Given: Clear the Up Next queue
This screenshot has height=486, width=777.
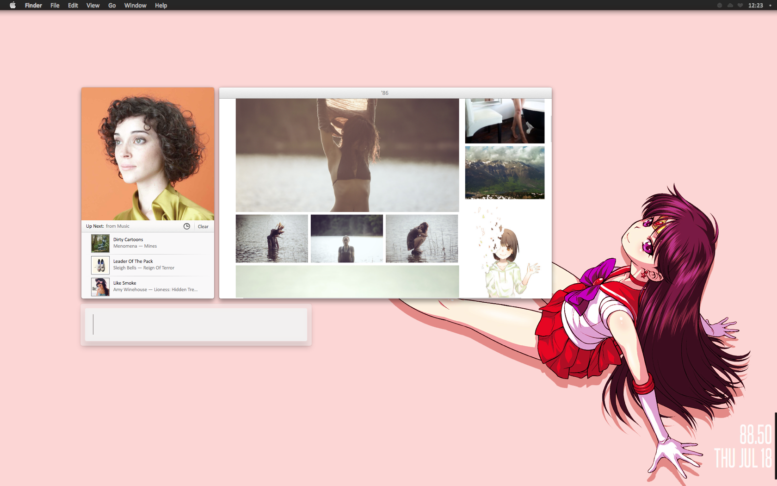Looking at the screenshot, I should (x=203, y=226).
